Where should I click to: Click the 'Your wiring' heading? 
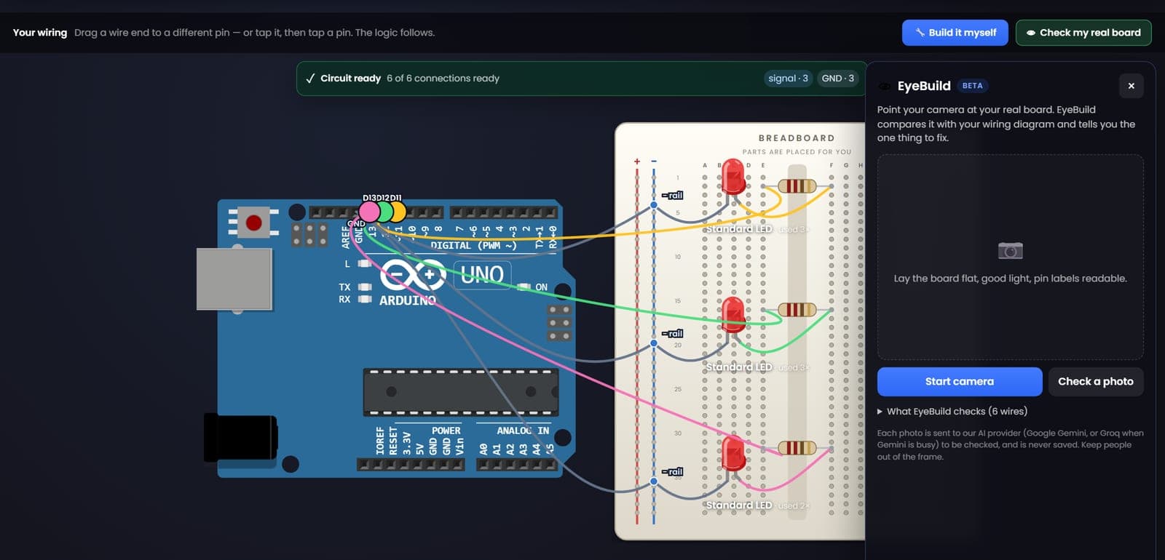tap(40, 33)
